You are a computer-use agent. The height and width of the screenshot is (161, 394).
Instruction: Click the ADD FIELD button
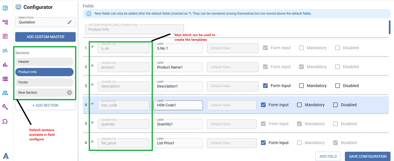[328, 156]
